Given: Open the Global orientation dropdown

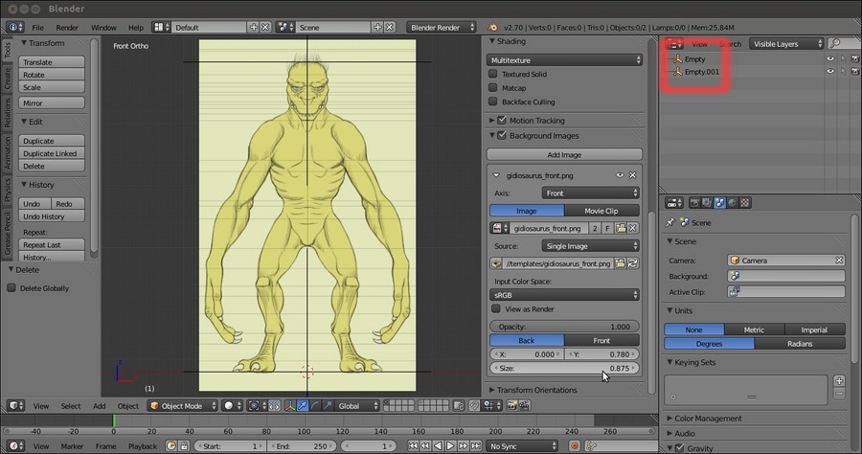Looking at the screenshot, I should (357, 406).
